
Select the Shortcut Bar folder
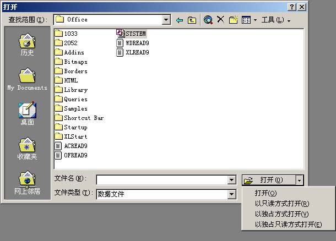79,118
